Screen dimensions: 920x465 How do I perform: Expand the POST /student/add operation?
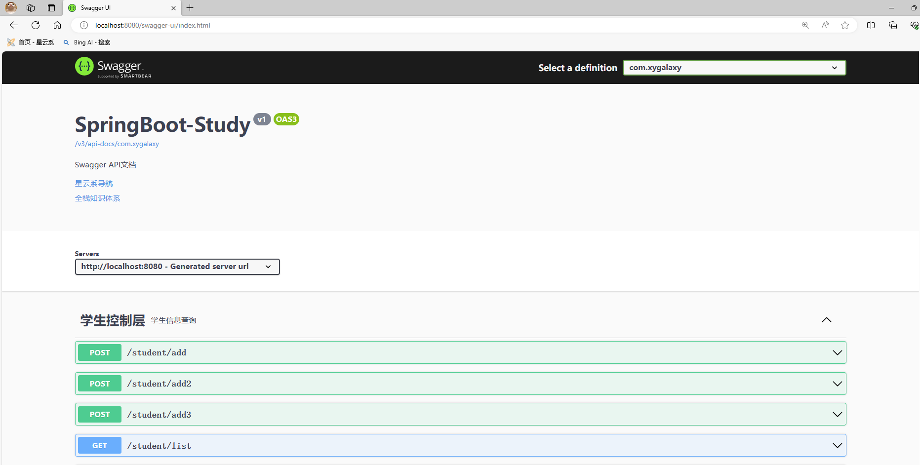[460, 352]
